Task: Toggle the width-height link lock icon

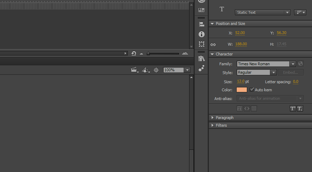Action: [213, 45]
